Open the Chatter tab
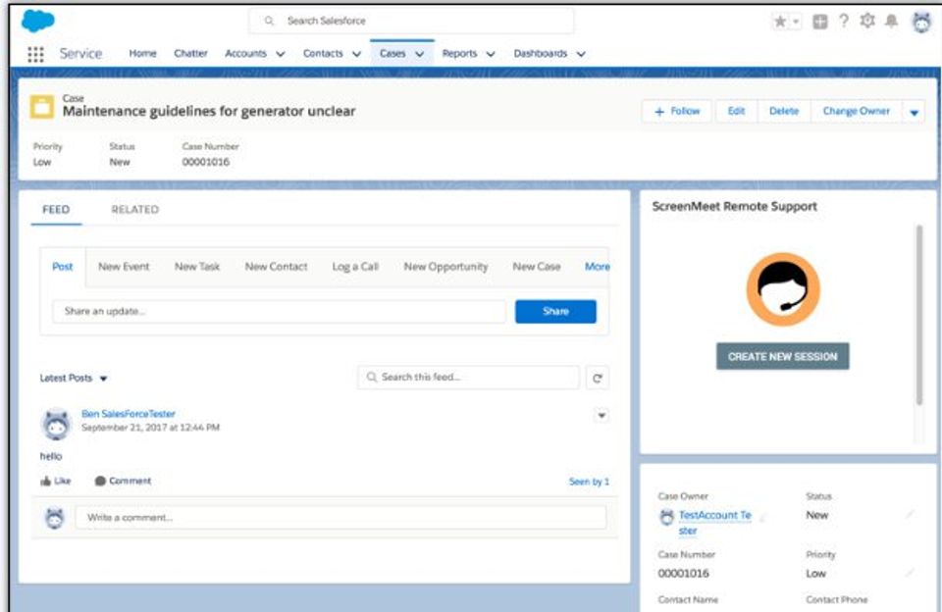The image size is (942, 612). point(190,54)
